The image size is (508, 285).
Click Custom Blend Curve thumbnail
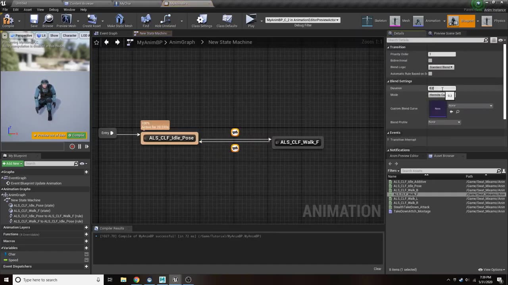point(437,109)
